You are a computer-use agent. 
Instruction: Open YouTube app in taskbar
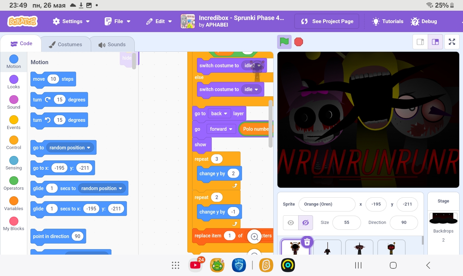[196, 265]
